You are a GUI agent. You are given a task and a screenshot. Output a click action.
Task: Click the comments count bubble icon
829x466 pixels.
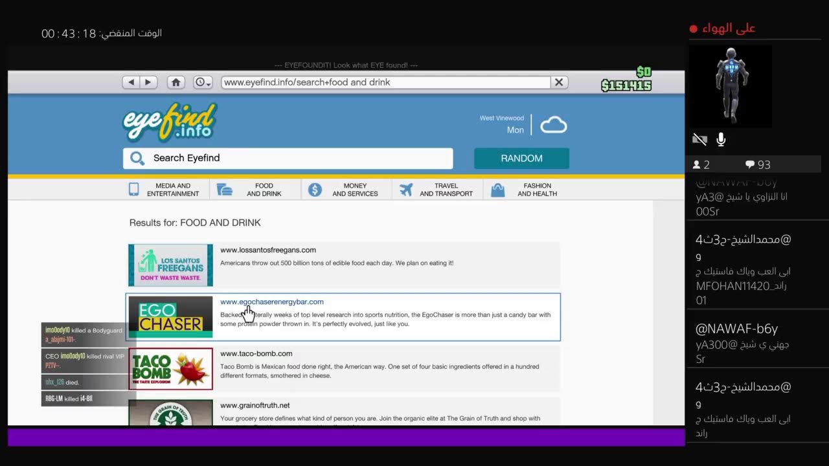(749, 164)
